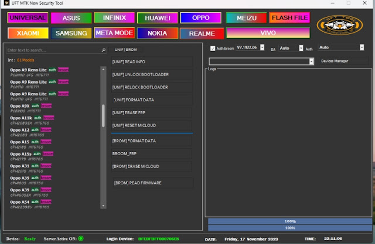Run [BROM] READ FIRMWARE
375x244 pixels.
(x=153, y=183)
